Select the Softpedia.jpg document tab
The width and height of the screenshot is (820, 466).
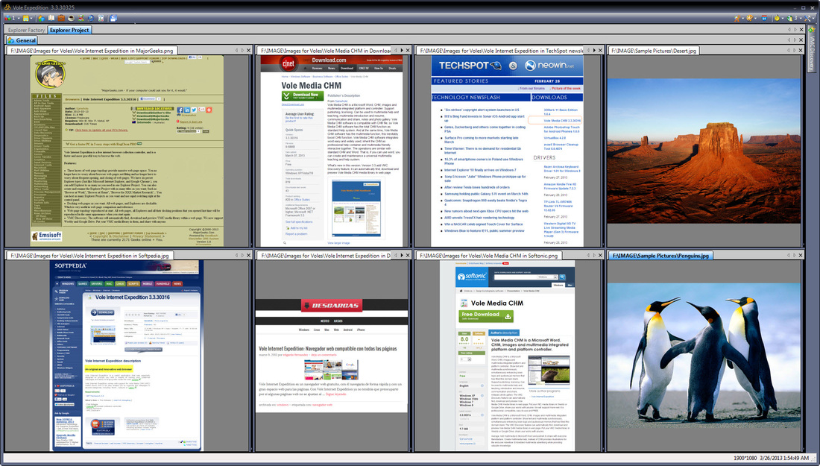pyautogui.click(x=89, y=256)
